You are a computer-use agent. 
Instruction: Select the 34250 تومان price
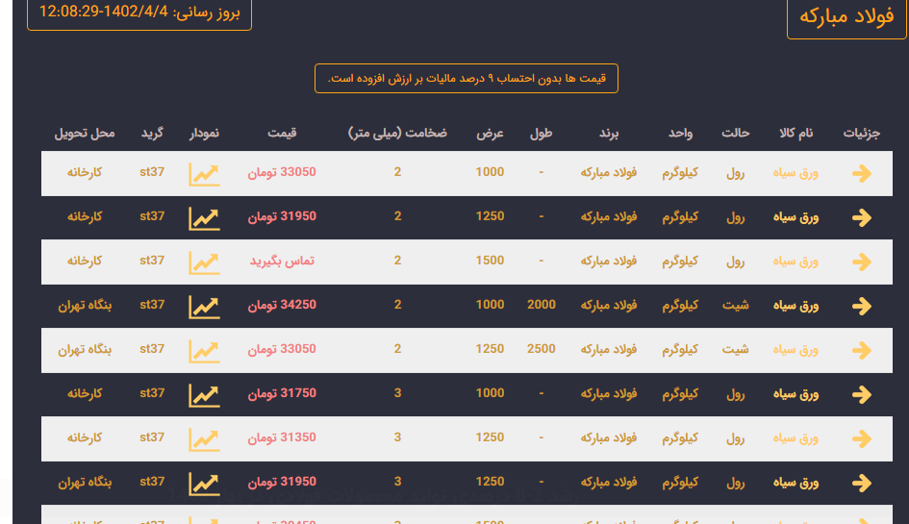(282, 305)
